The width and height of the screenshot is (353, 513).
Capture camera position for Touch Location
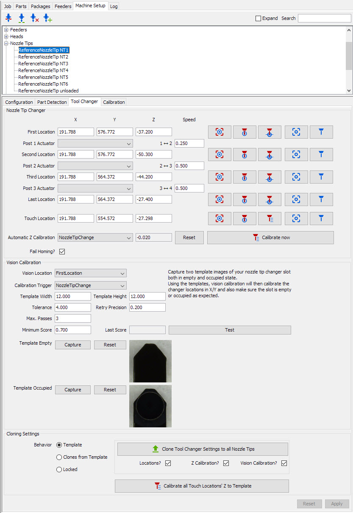point(220,218)
